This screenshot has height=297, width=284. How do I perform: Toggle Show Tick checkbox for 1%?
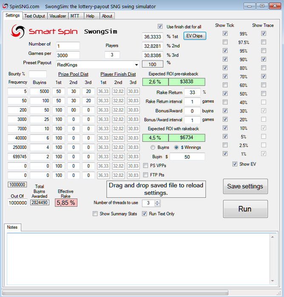click(x=225, y=154)
